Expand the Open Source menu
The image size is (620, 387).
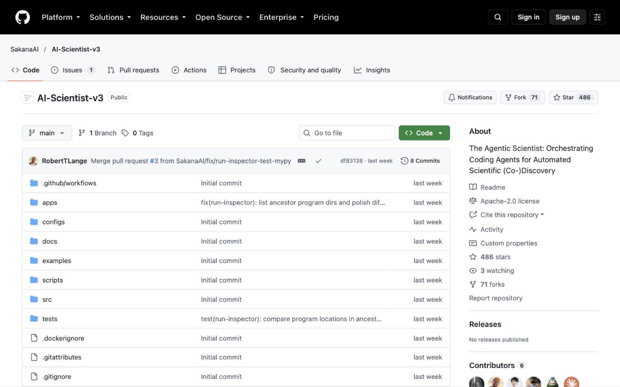(223, 17)
